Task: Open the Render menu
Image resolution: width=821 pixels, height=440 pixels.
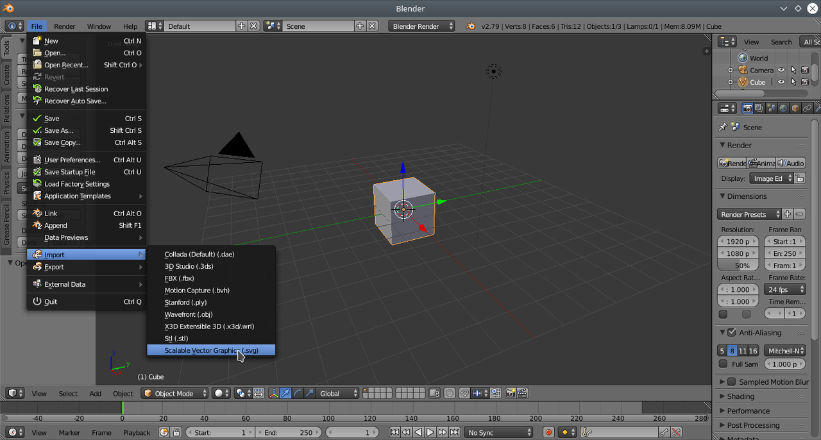Action: (x=65, y=26)
